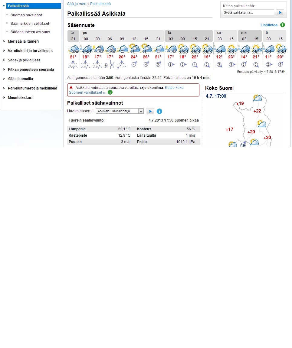
Task: Open the Sää ja meri breadcrumb link
Action: (x=77, y=4)
